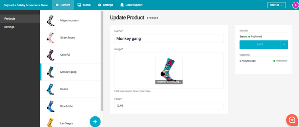Open the user avatar menu
The image size is (299, 127).
click(x=295, y=5)
